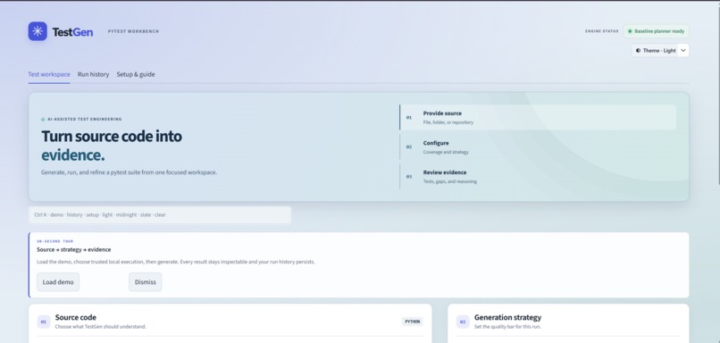720x343 pixels.
Task: Select the Configure step
Action: tap(538, 146)
